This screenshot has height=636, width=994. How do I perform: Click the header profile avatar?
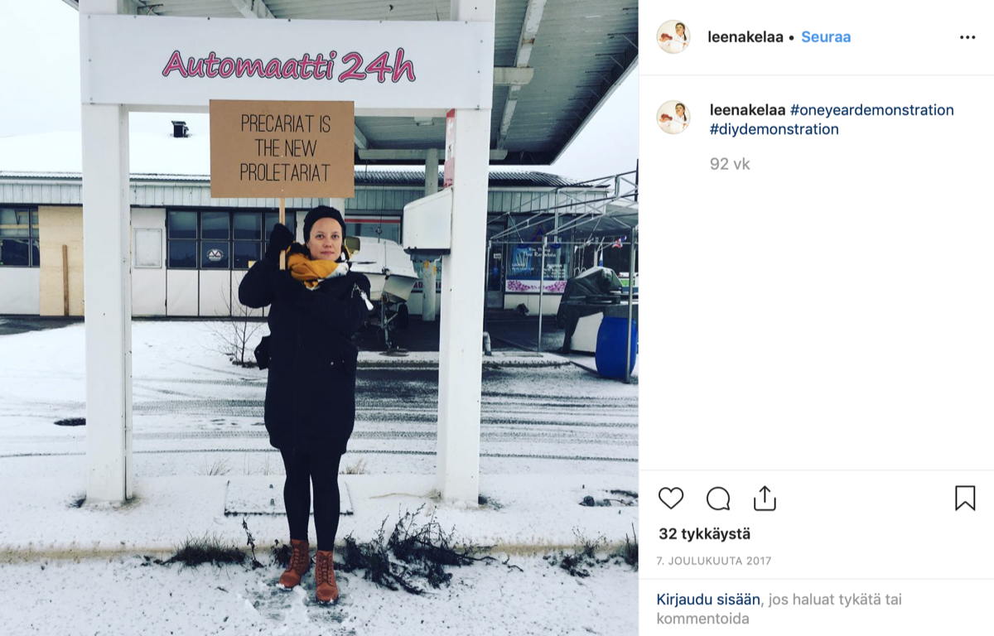(673, 36)
